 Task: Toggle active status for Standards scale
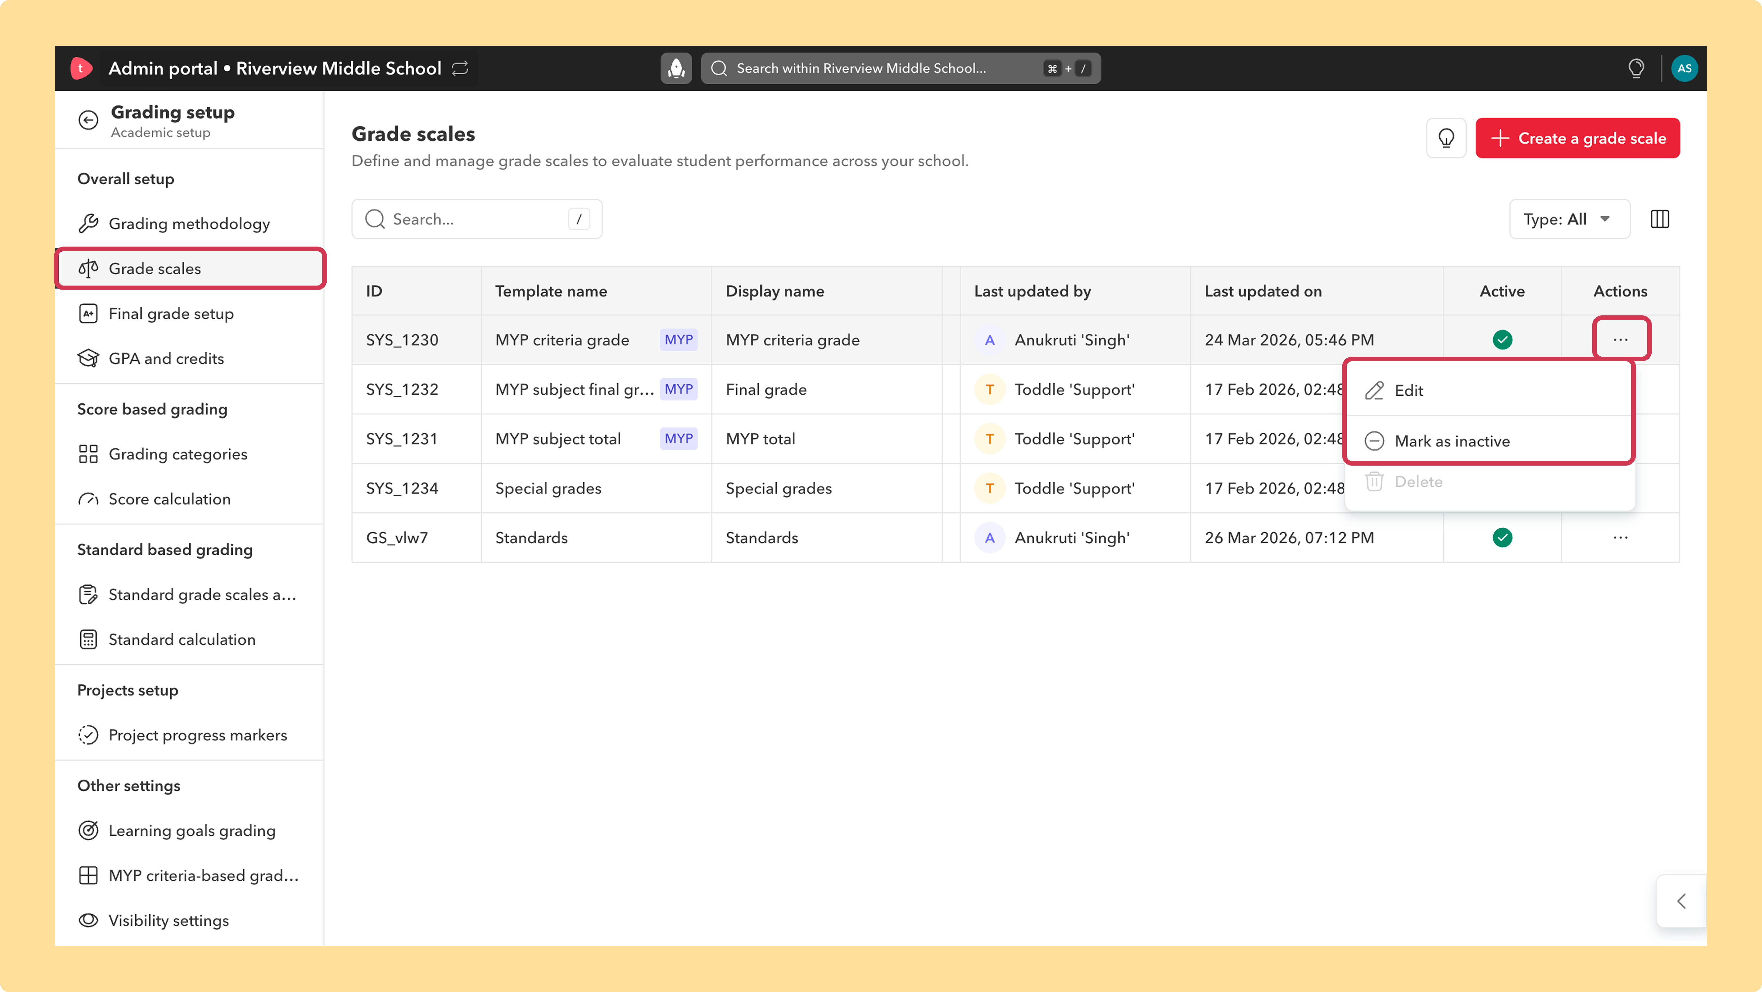[1502, 538]
